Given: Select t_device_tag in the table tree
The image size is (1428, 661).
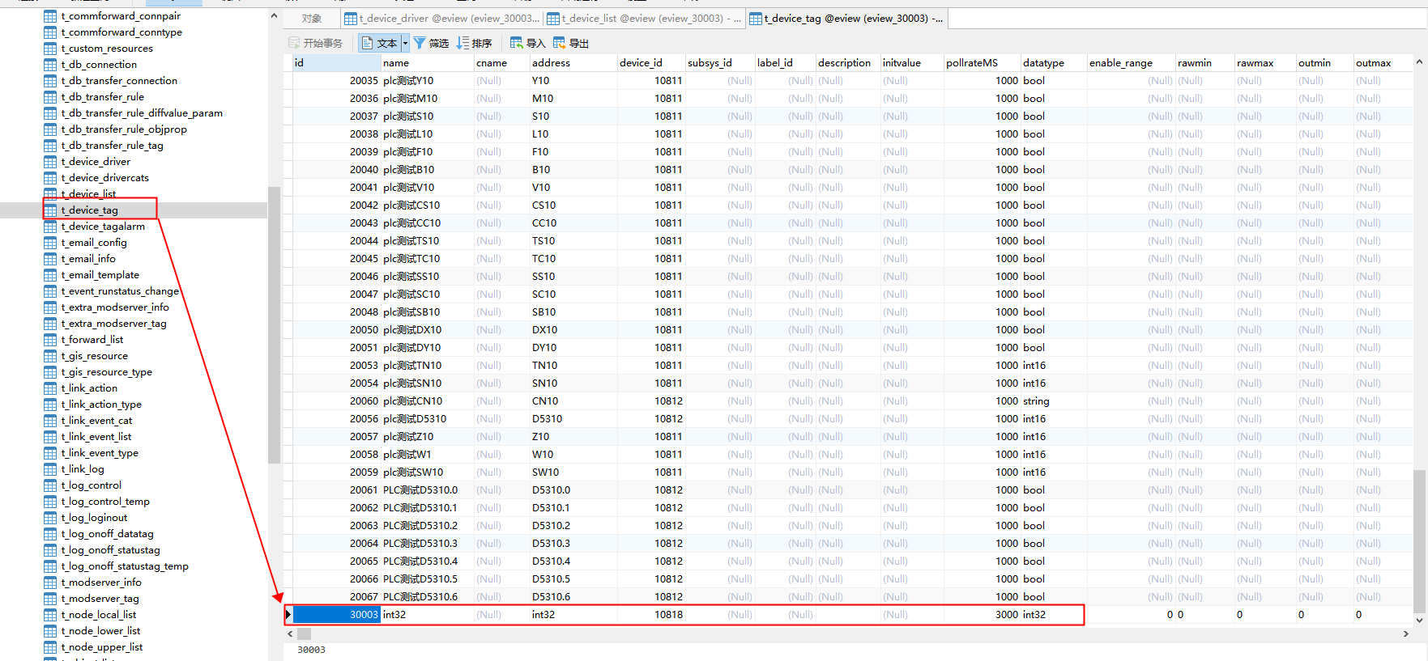Looking at the screenshot, I should pyautogui.click(x=90, y=210).
